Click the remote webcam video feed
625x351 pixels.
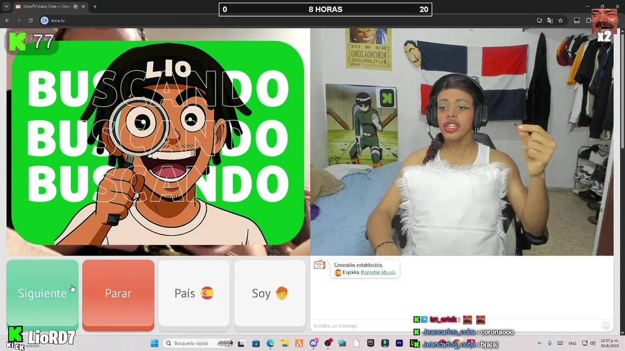[x=462, y=142]
